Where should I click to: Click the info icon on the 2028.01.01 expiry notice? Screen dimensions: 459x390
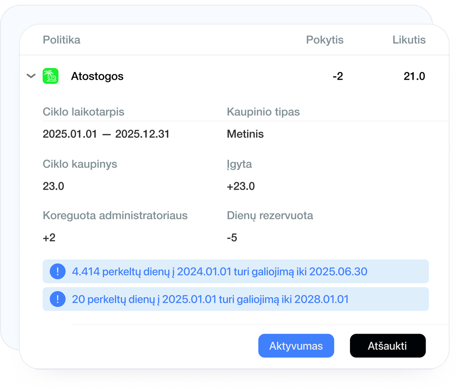(57, 299)
